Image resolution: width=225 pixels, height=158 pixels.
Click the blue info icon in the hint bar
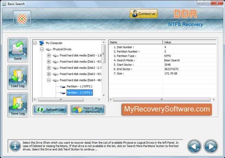tap(15, 146)
